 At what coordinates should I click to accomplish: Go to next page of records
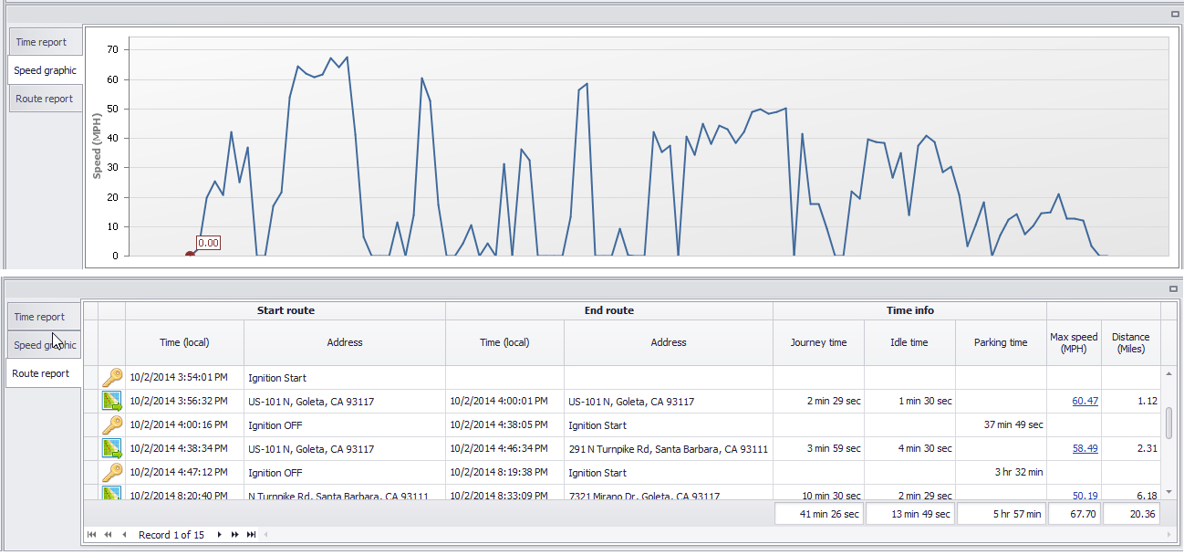point(234,535)
